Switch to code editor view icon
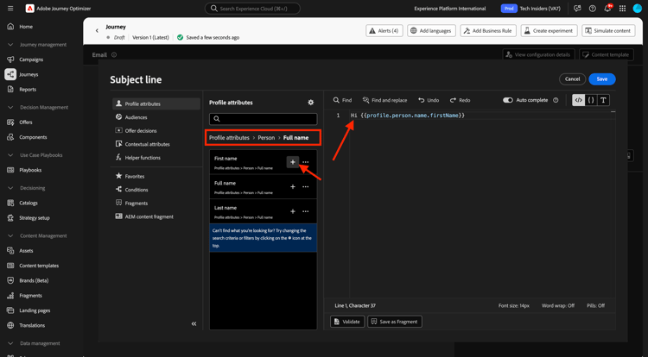 tap(579, 100)
